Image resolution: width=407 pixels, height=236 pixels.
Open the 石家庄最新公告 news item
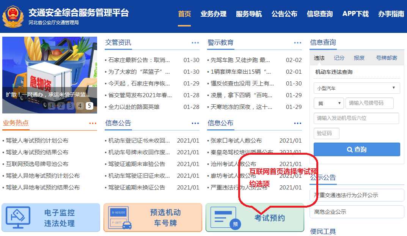click(139, 60)
